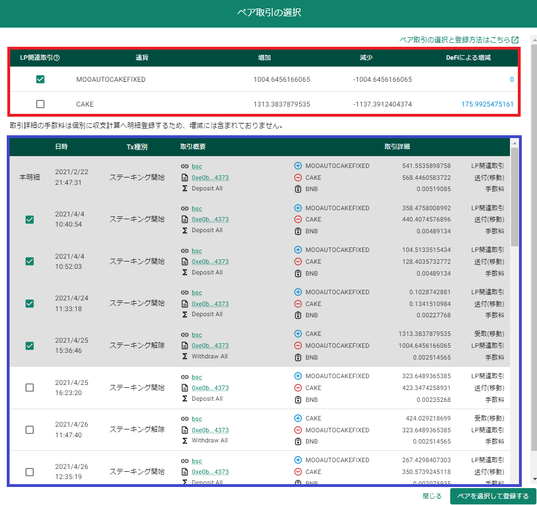Viewport: 537px width, 505px height.
Task: Click the sigma icon beside Deposit All in 2021/2/22 row
Action: 185,188
